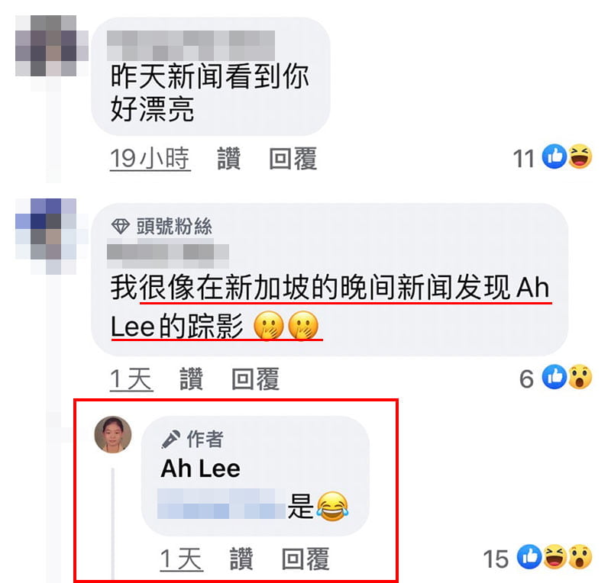Open the 1天 timestamp under Ah Lee's reply
This screenshot has width=611, height=583.
click(x=182, y=559)
